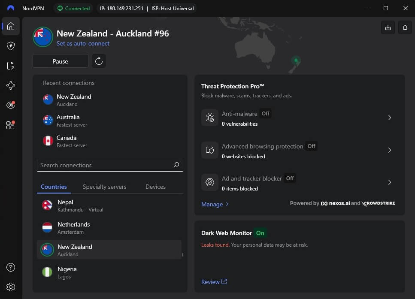Click the Dark Web Monitor On badge
Viewport: 415px width, 299px height.
(260, 233)
